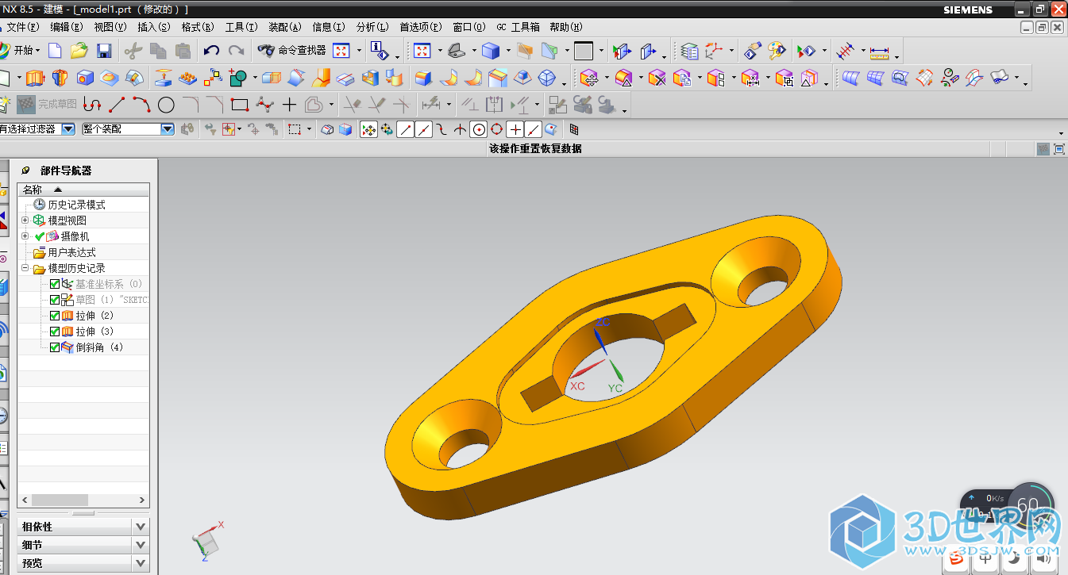
Task: Select the sketch Point plus tool
Action: click(x=289, y=104)
